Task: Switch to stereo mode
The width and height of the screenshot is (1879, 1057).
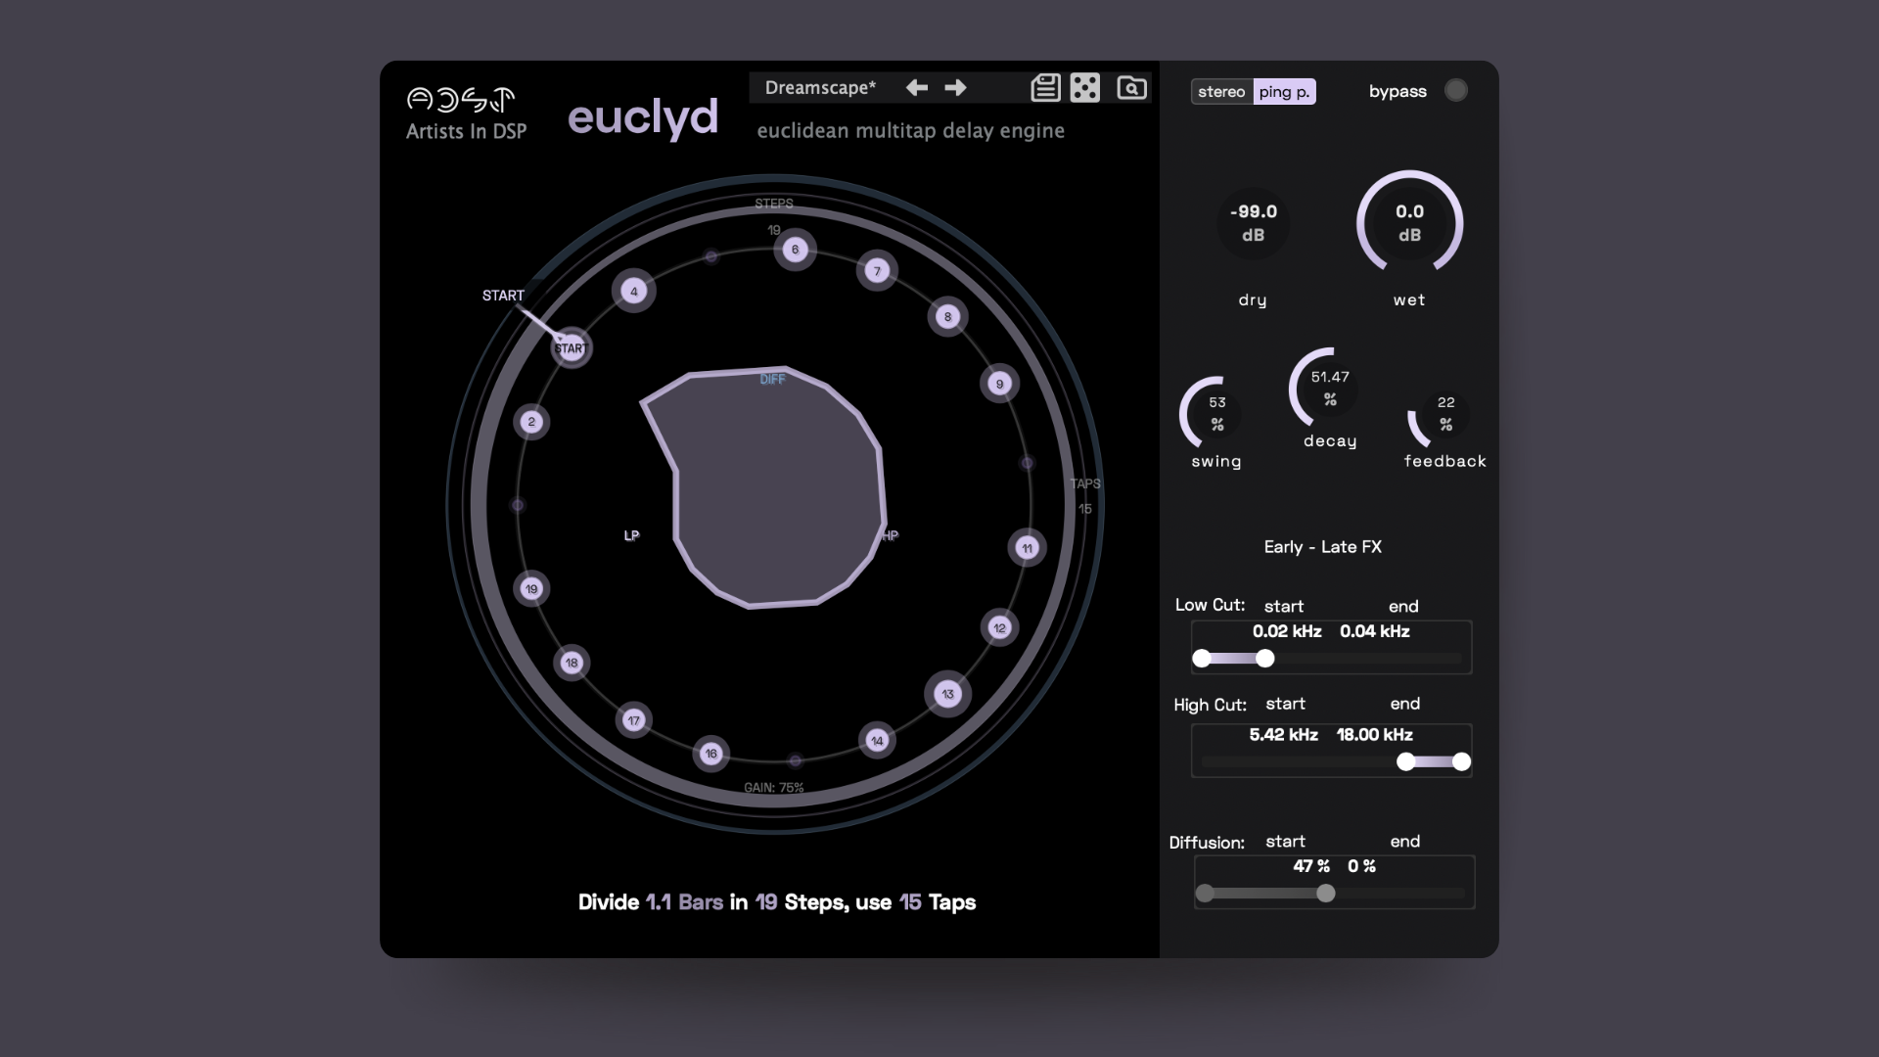Action: (x=1221, y=91)
